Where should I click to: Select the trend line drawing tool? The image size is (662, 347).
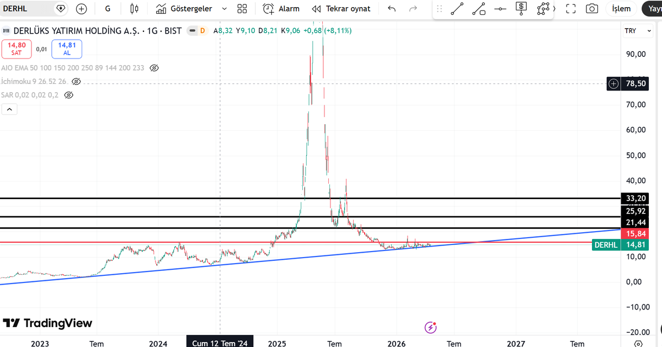pos(457,8)
